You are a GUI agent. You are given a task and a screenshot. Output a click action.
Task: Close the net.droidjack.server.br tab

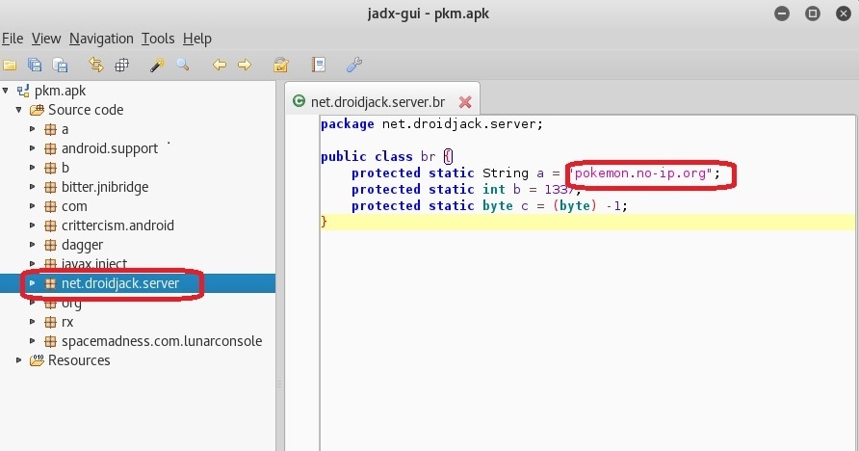465,102
